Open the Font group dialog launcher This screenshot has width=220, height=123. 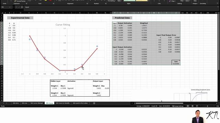click(54, 4)
